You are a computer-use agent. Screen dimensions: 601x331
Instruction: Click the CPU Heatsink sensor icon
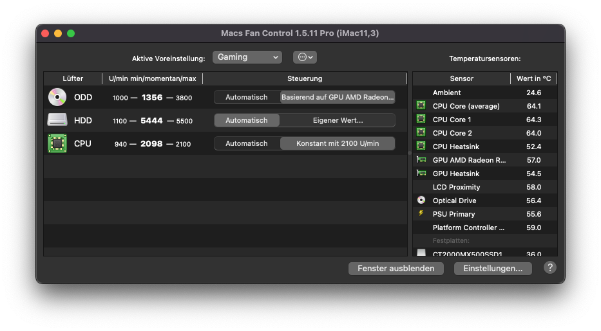[421, 146]
